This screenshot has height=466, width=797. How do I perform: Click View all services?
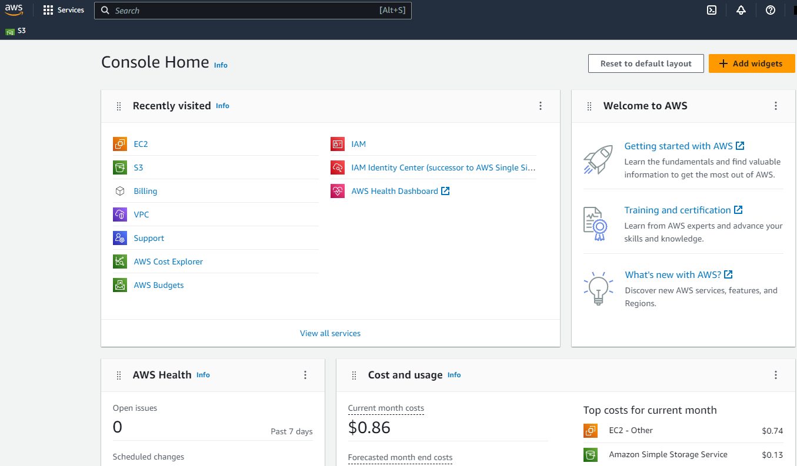[331, 333]
